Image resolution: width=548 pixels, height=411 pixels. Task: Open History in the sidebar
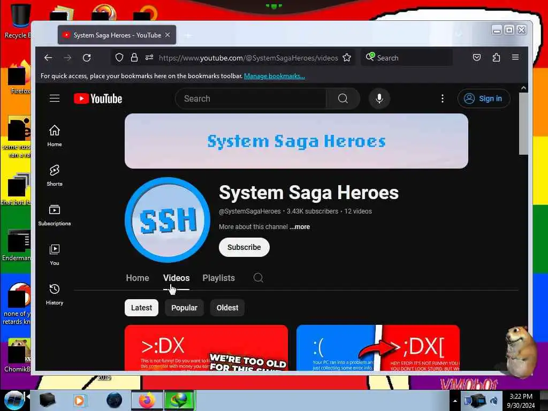pyautogui.click(x=55, y=294)
